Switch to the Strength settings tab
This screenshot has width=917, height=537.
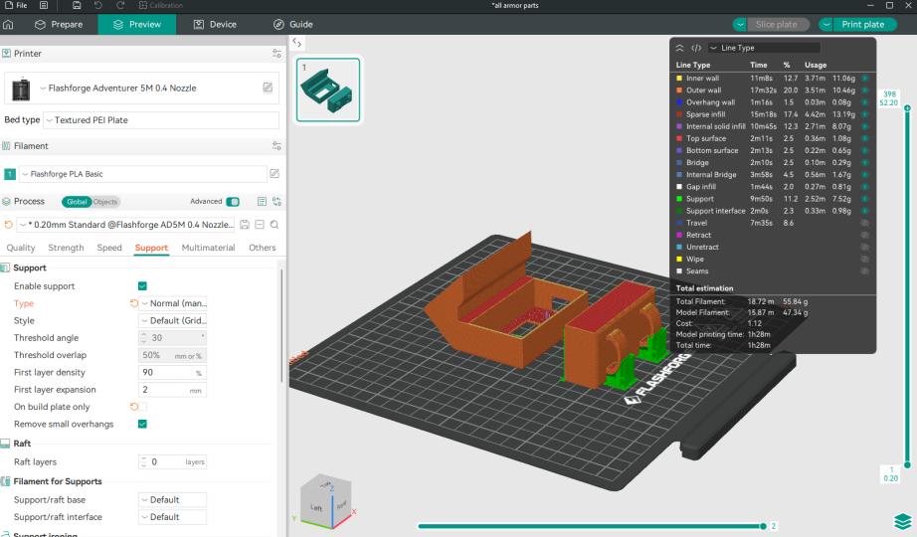click(66, 248)
